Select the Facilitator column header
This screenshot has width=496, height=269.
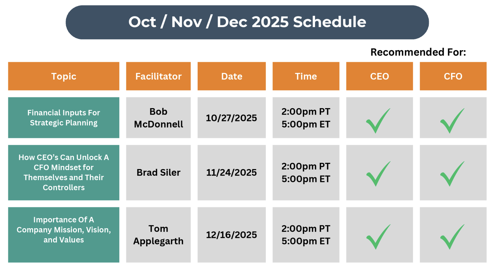click(158, 76)
